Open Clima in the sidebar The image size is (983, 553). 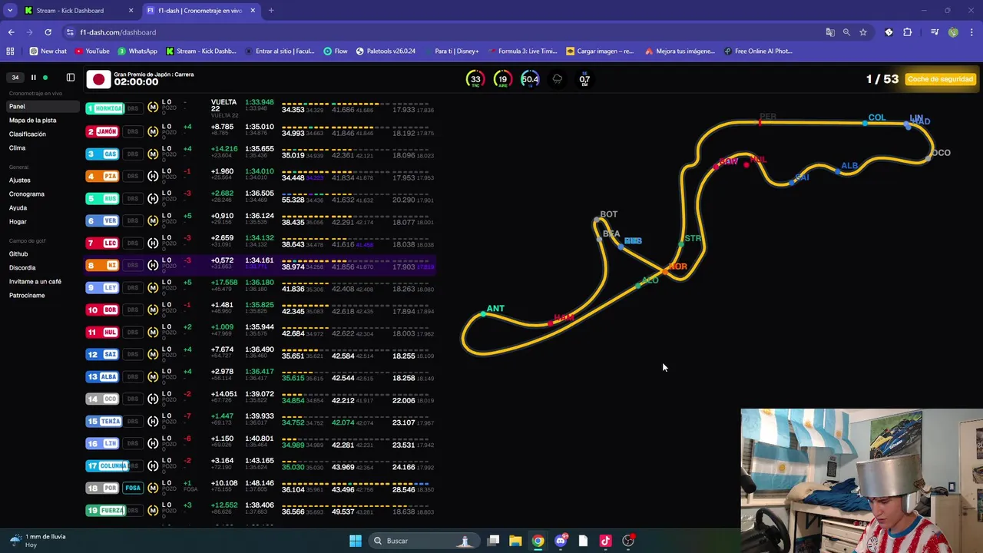tap(18, 148)
